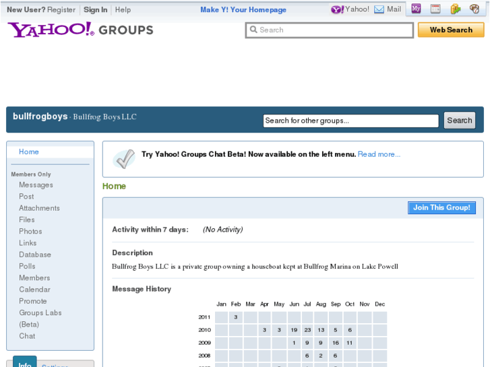The height and width of the screenshot is (367, 490).
Task: Click the bullfrogboys group title
Action: [40, 116]
